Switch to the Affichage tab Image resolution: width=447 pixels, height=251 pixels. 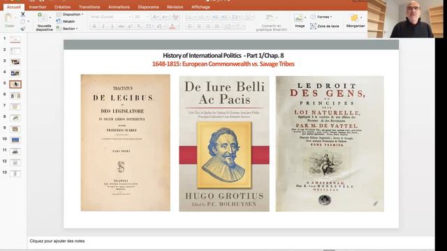click(200, 7)
